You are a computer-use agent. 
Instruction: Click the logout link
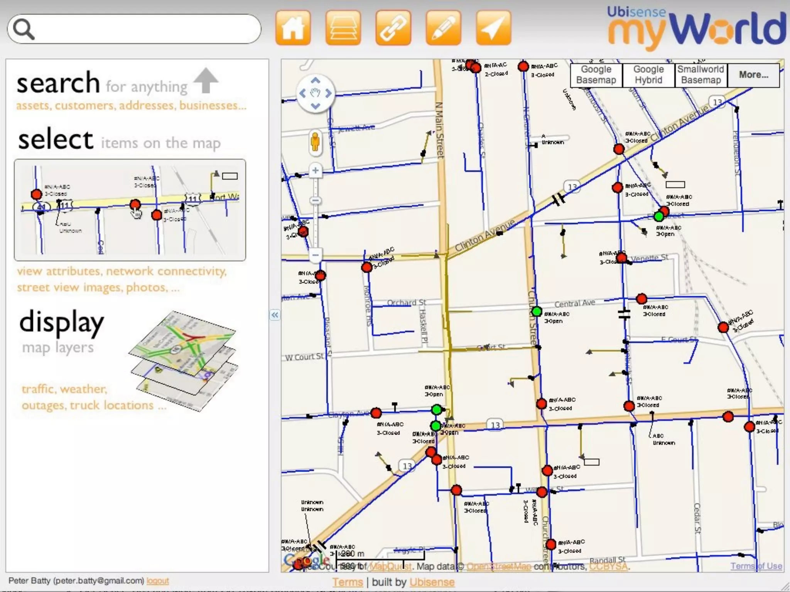click(x=157, y=581)
